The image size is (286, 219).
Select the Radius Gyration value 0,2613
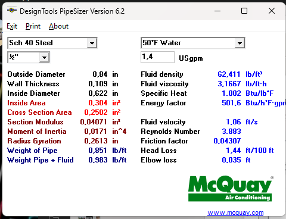click(96, 141)
